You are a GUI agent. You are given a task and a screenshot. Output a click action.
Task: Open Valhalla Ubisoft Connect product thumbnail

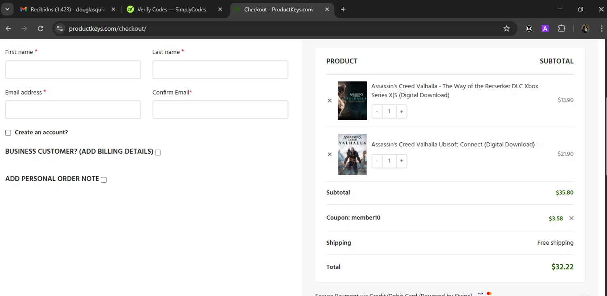pyautogui.click(x=352, y=154)
